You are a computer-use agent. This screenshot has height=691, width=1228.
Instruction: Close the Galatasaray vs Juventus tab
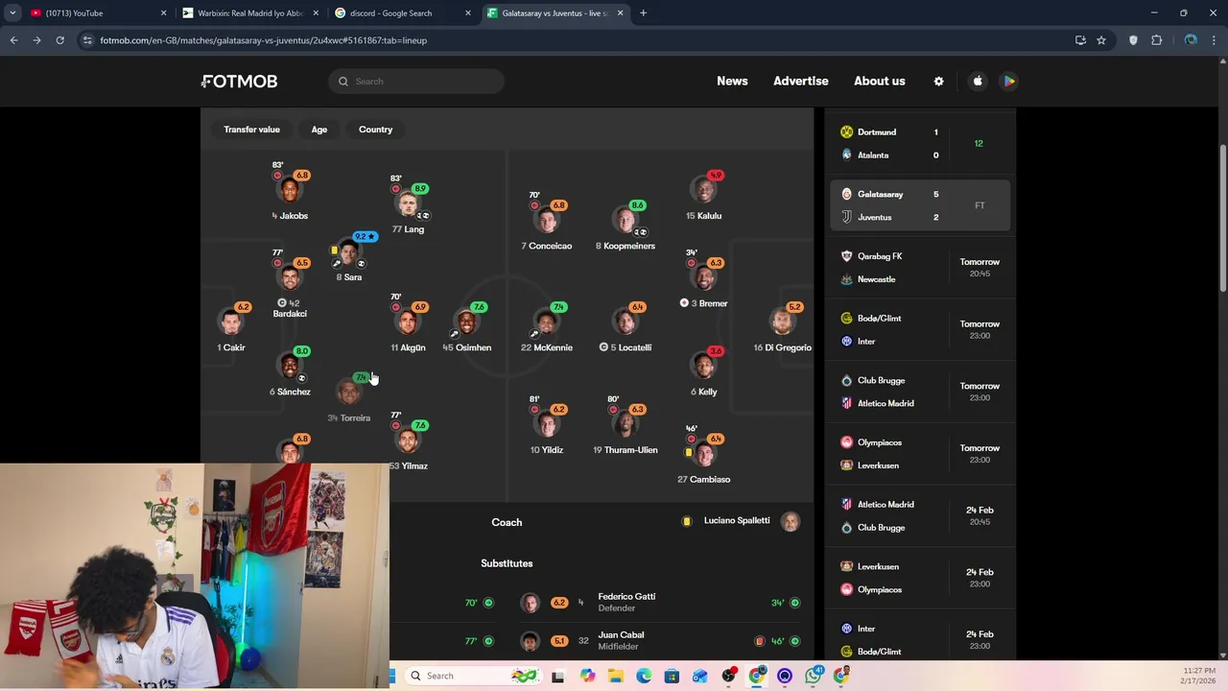tap(620, 13)
